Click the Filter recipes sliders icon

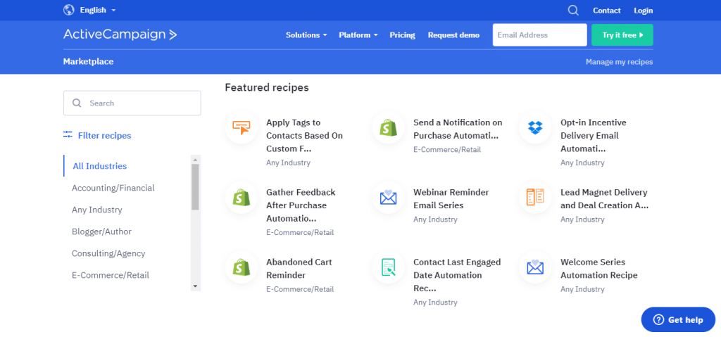[68, 134]
